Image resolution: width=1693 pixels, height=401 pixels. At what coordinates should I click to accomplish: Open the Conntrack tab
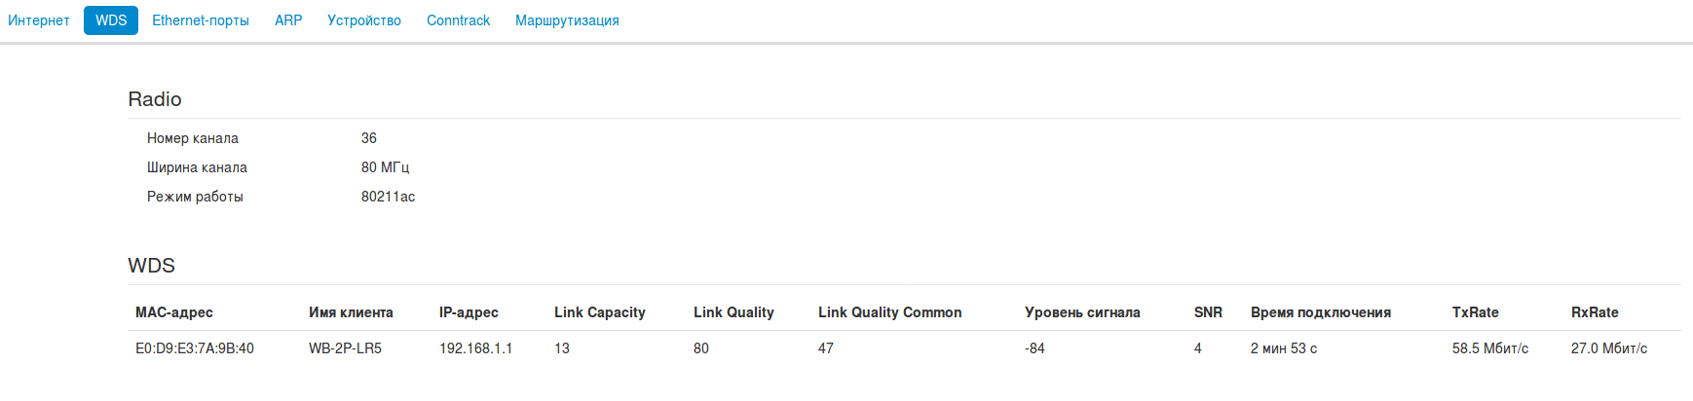coord(458,20)
